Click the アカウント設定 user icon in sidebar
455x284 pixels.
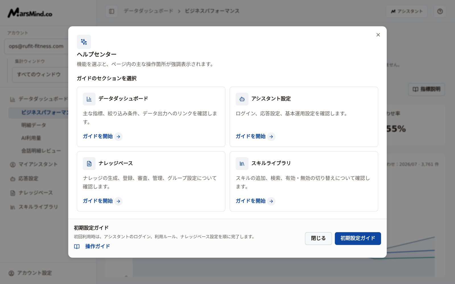pyautogui.click(x=11, y=273)
